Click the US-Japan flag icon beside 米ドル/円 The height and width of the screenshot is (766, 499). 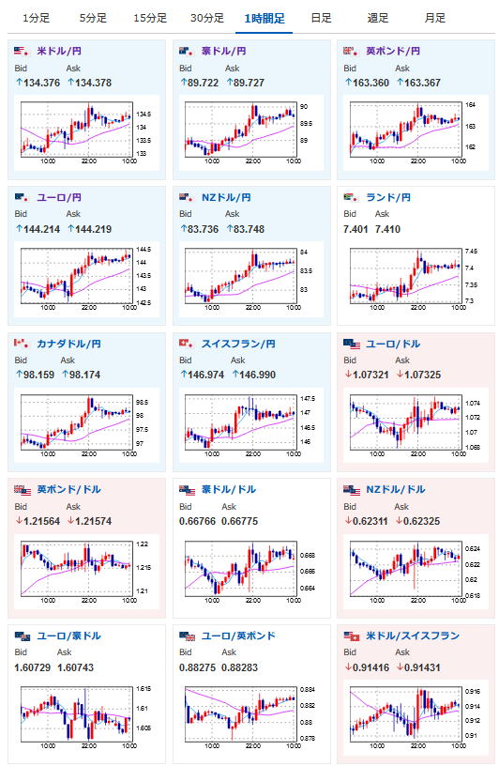[22, 51]
